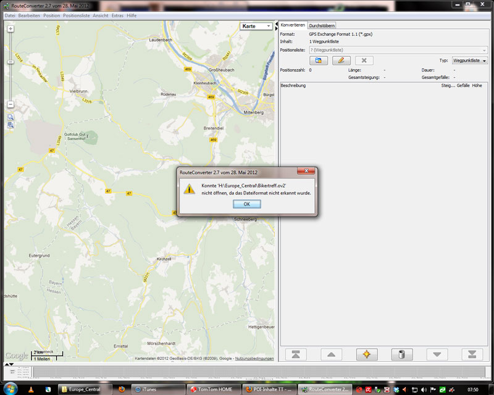Open the pinned Firefox taskbar icon
The height and width of the screenshot is (395, 494).
coord(122,389)
